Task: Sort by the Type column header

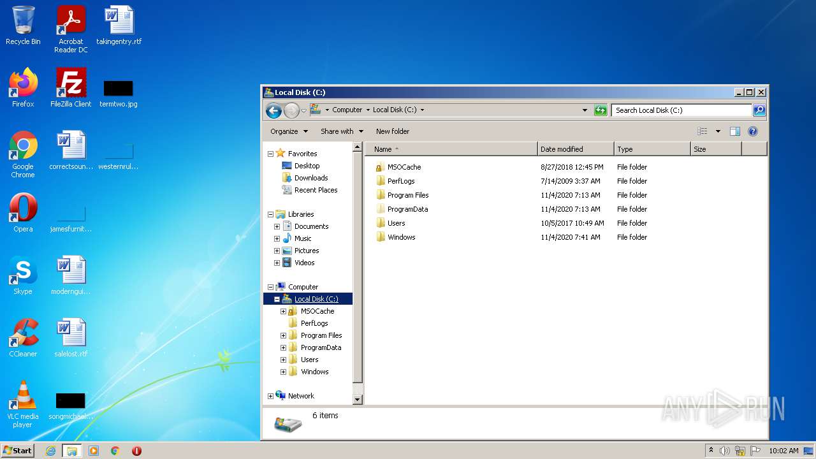Action: tap(652, 149)
